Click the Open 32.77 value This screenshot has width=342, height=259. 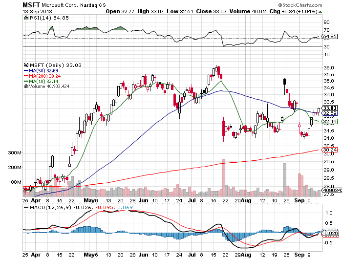click(x=120, y=11)
